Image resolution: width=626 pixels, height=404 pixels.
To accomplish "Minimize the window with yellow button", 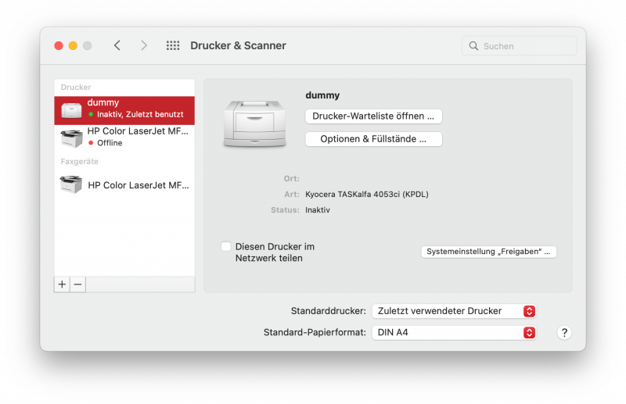I will 73,46.
